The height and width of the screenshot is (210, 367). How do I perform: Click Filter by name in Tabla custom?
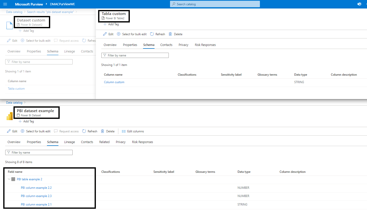(135, 55)
